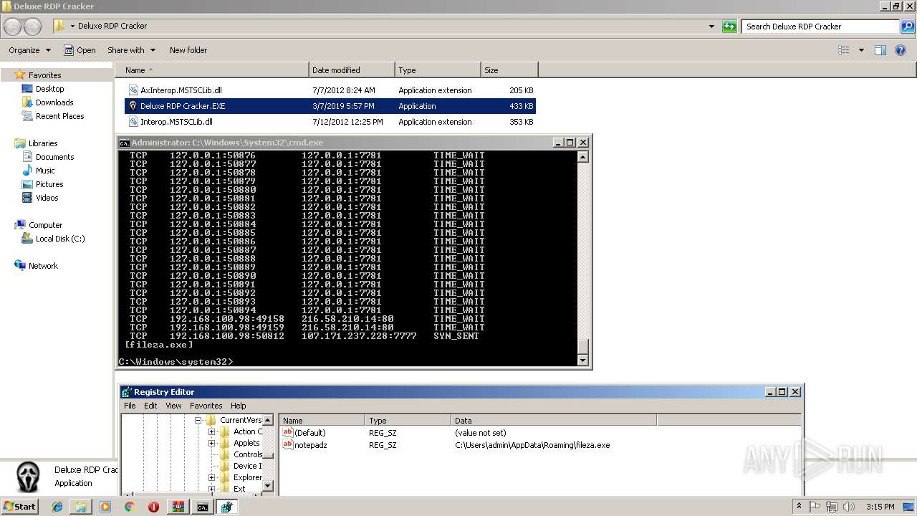Toggle the preview pane icon

[x=880, y=50]
